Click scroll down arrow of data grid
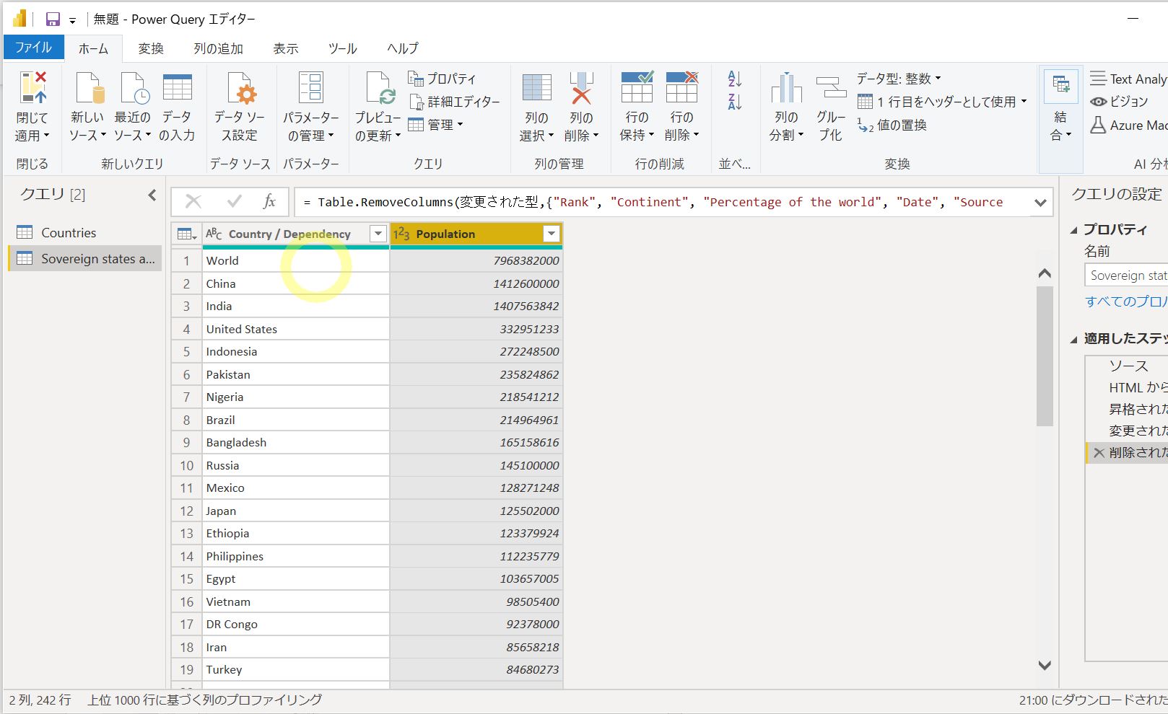The width and height of the screenshot is (1168, 714). click(x=1044, y=665)
